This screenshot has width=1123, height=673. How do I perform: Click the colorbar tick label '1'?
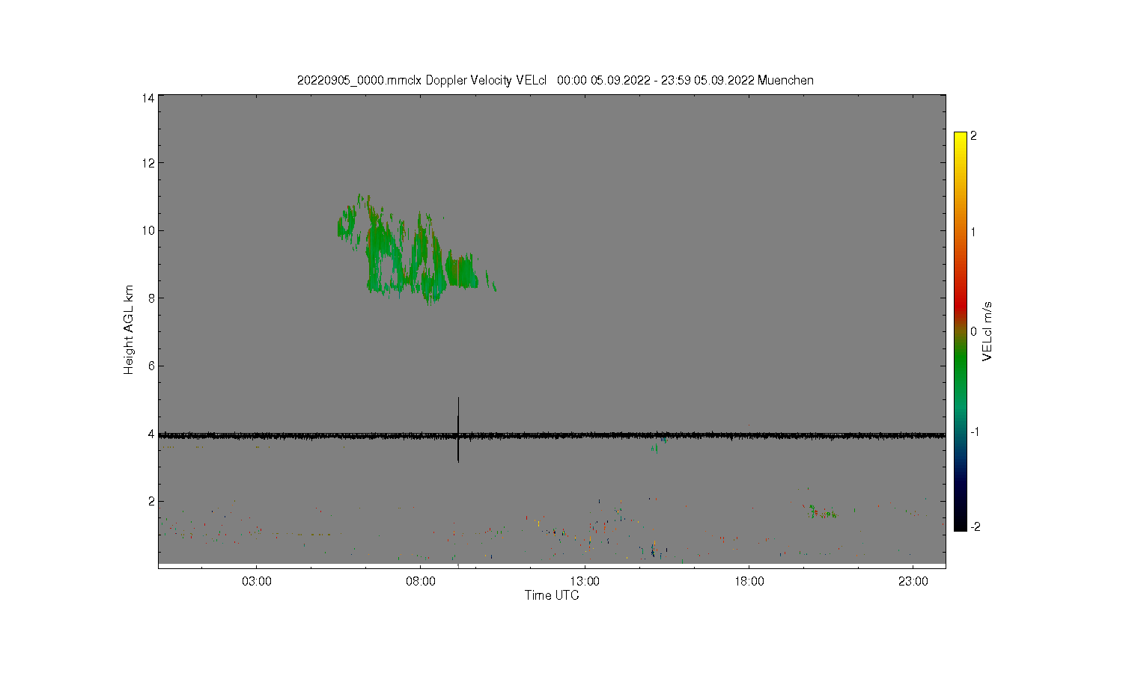(973, 232)
